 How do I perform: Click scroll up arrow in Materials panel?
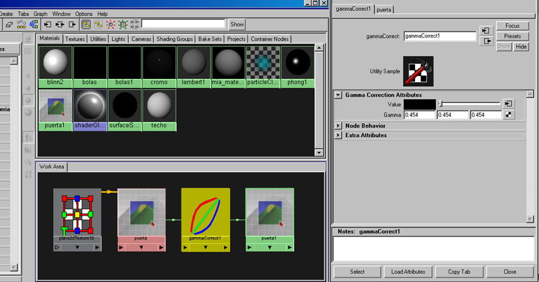[319, 48]
